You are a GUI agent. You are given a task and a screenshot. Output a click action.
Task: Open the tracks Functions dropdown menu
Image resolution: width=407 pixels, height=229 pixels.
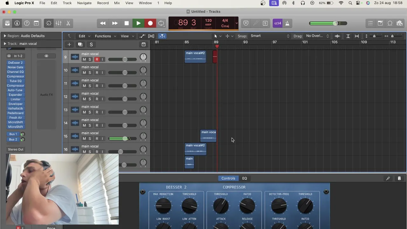(106, 36)
